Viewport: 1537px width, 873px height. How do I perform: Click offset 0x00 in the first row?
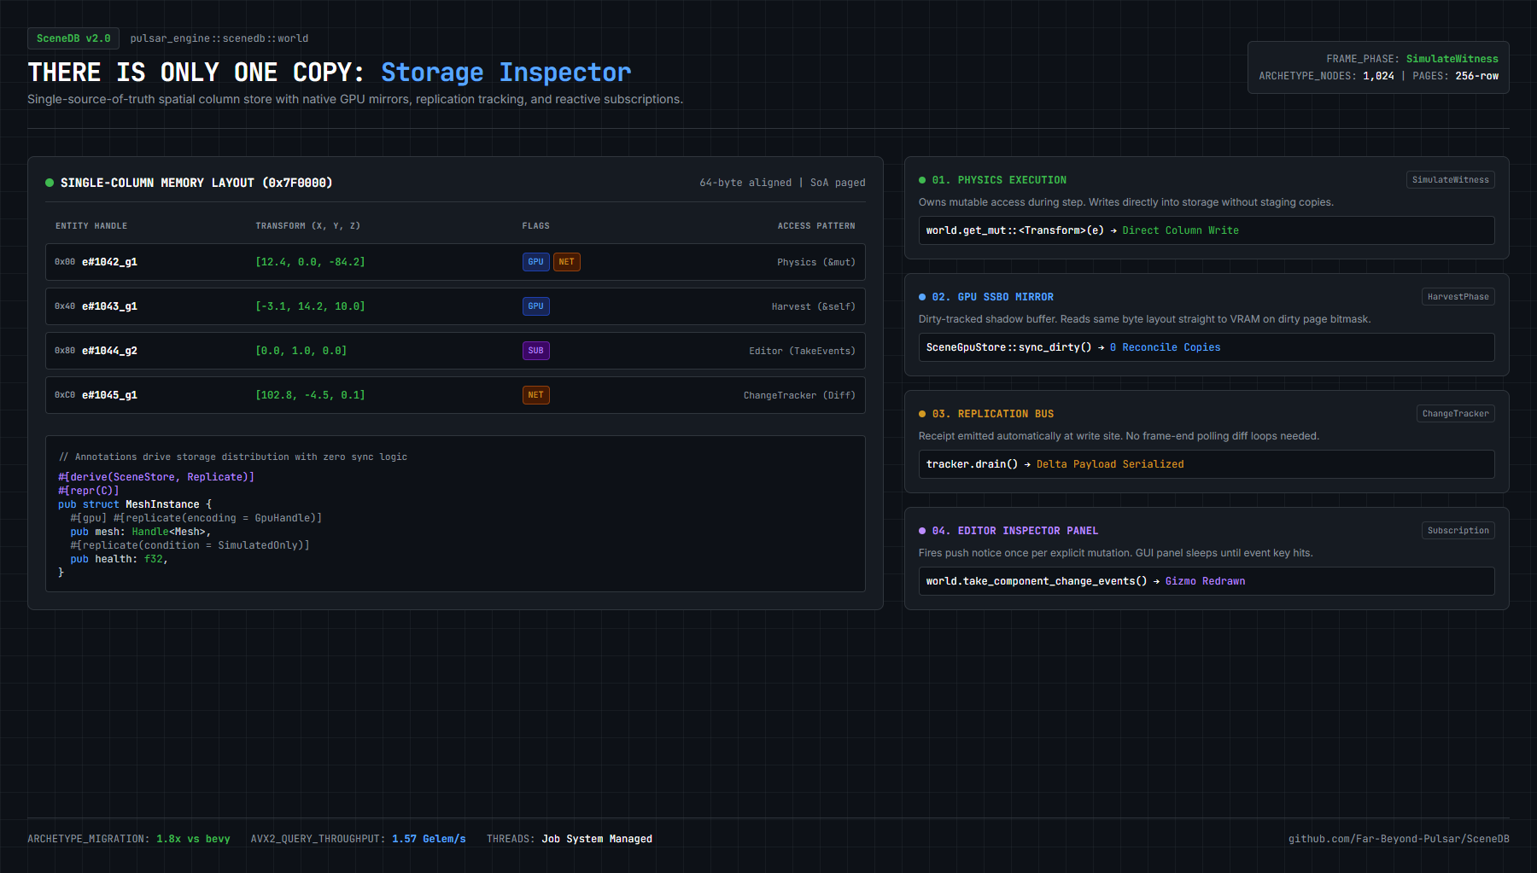65,262
